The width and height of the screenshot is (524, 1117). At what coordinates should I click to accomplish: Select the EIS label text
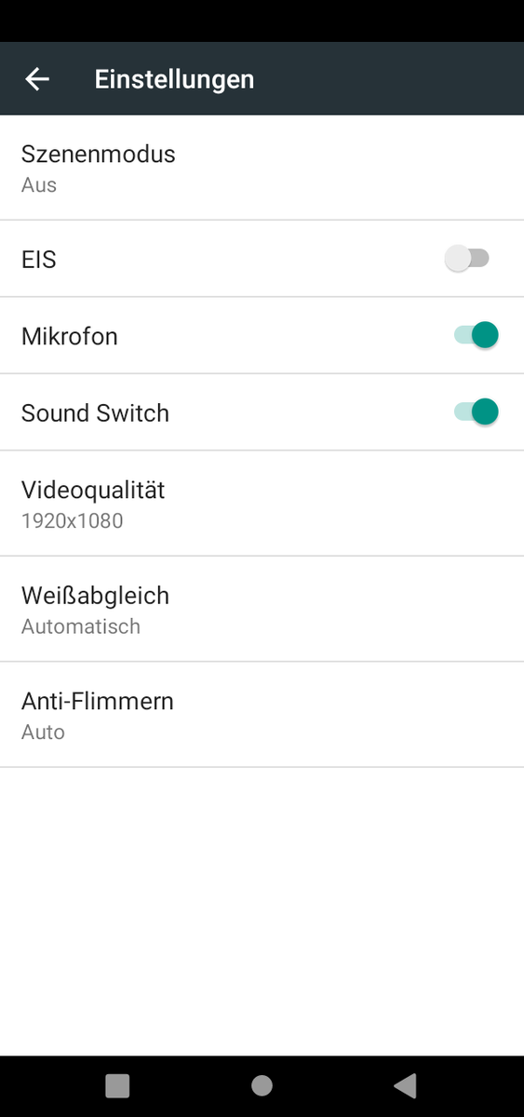click(x=39, y=260)
